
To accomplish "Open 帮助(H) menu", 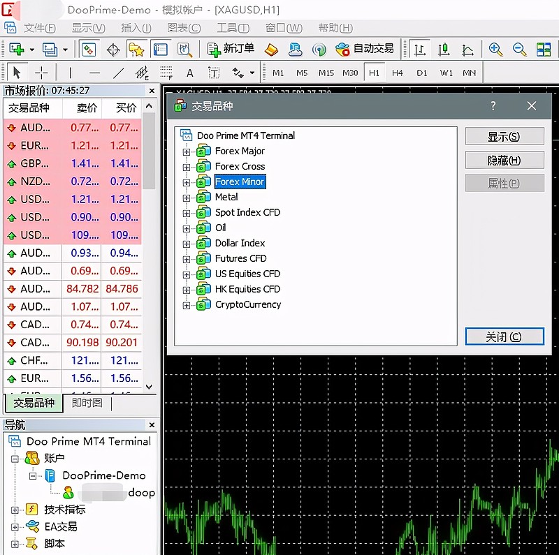I will (x=335, y=28).
